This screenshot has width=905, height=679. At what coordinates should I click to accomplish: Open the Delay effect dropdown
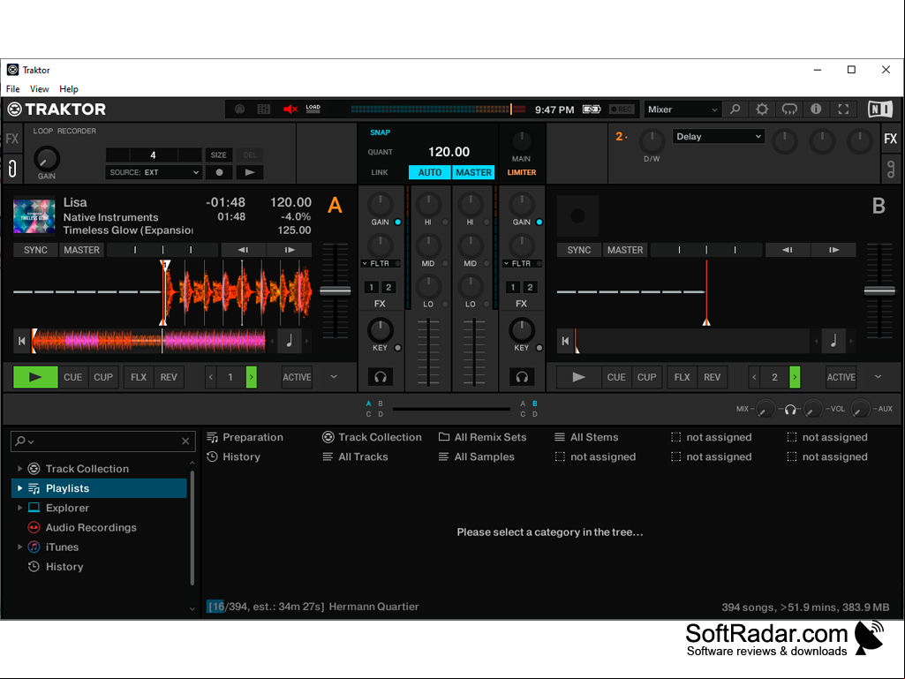click(719, 136)
